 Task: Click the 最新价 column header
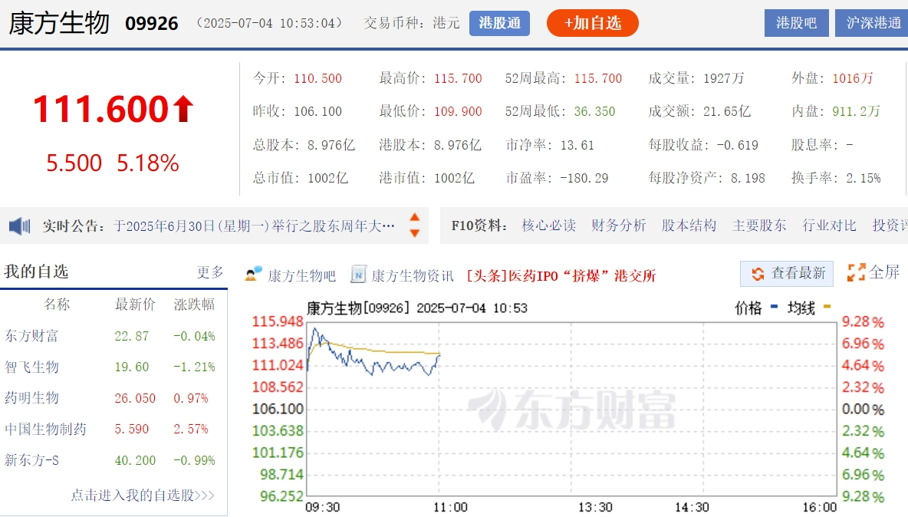(135, 305)
